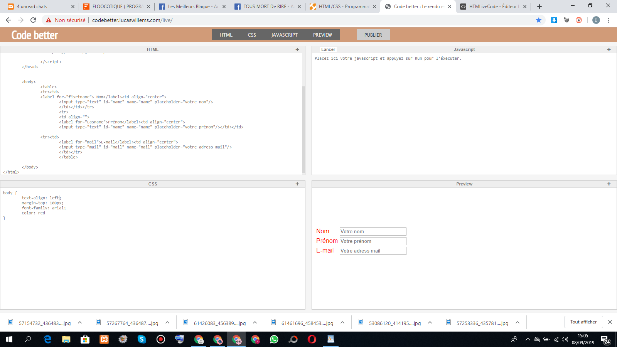Screen dimensions: 617x347
Task: Reload the page with refresh icon
Action: pos(33,20)
